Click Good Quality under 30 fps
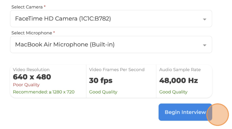 103,92
